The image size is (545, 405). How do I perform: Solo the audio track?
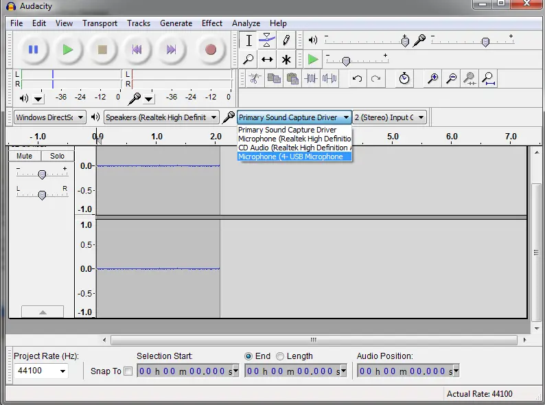58,156
